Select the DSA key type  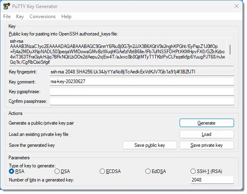point(62,171)
